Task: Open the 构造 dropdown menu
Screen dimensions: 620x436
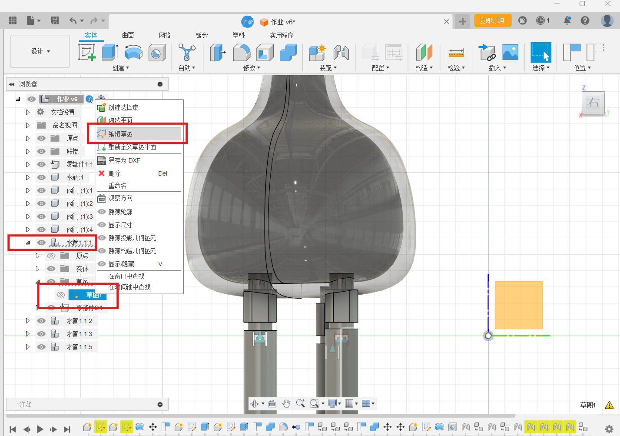Action: tap(424, 68)
